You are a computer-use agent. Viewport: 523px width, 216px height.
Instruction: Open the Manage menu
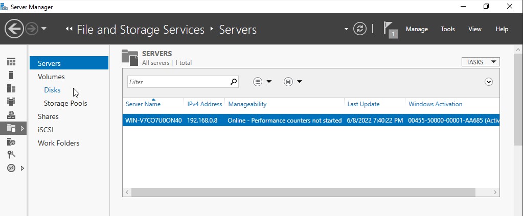[417, 29]
